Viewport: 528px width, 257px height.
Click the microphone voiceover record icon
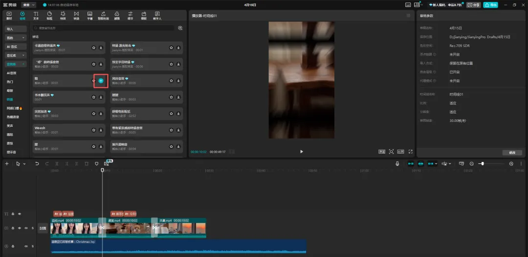pyautogui.click(x=397, y=164)
